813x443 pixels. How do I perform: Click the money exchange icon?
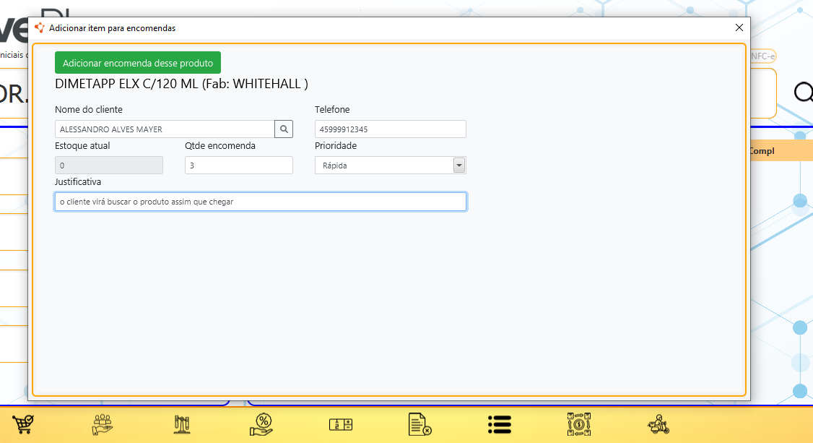[578, 424]
